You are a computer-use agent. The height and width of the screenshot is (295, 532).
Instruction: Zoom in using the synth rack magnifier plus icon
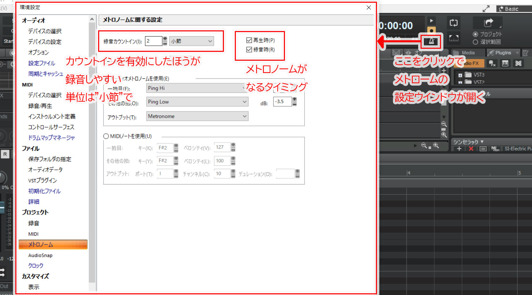pyautogui.click(x=444, y=134)
